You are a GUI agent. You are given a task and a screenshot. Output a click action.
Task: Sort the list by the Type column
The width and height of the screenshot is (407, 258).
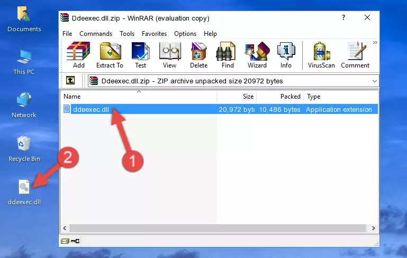pos(340,97)
